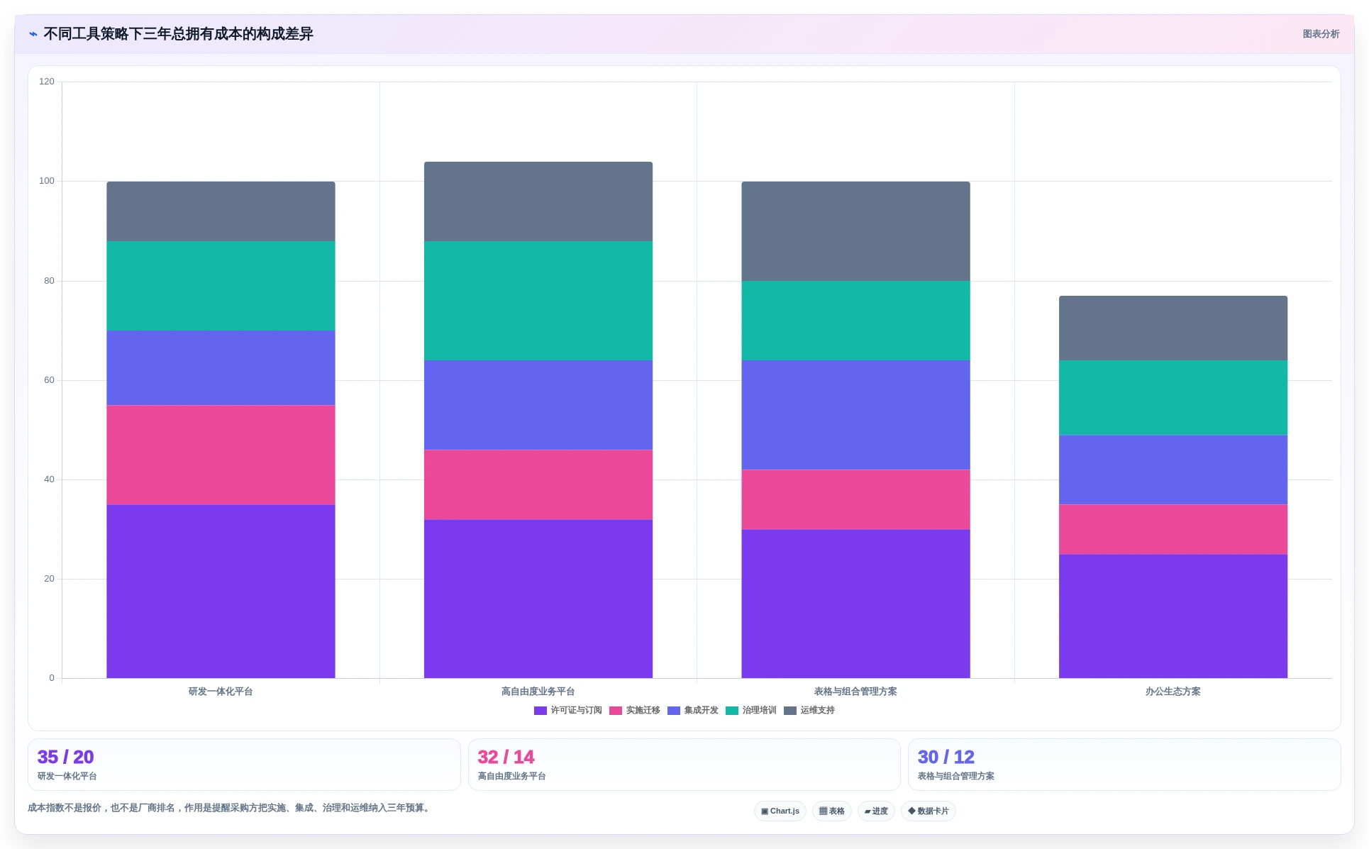
Task: Click the purple segment of 办公生态方案 bar
Action: [x=1173, y=616]
